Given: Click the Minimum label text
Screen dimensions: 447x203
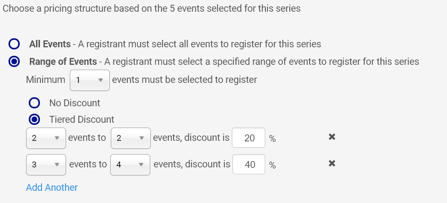Looking at the screenshot, I should (x=46, y=80).
